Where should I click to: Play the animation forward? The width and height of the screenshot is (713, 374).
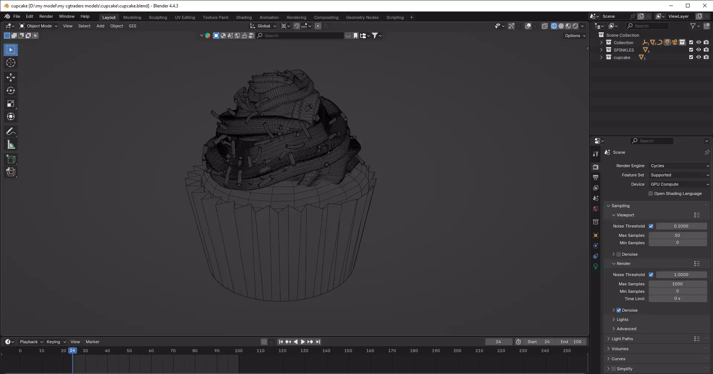point(303,342)
